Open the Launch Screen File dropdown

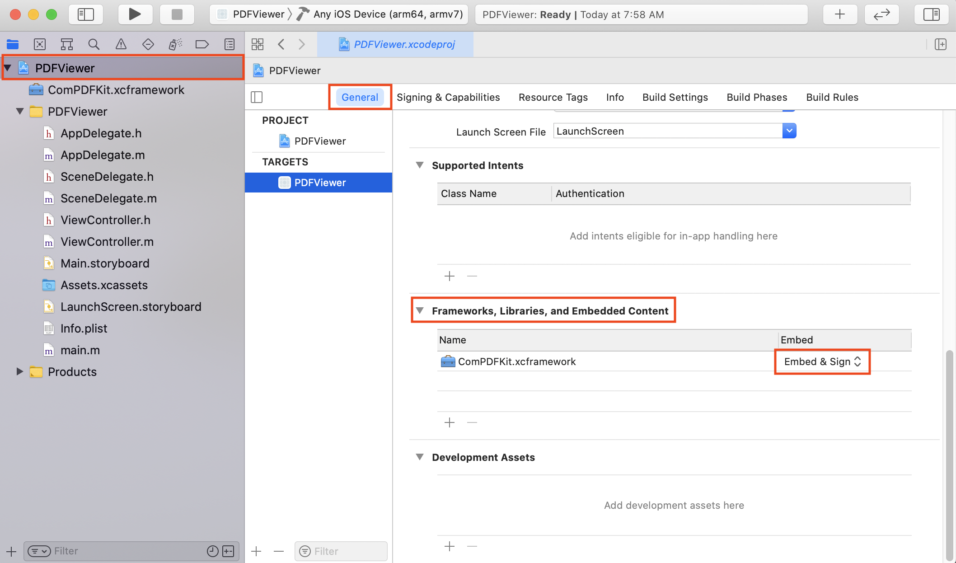pos(789,131)
